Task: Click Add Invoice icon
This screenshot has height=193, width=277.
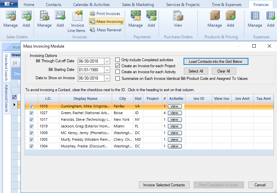Action: click(60, 19)
